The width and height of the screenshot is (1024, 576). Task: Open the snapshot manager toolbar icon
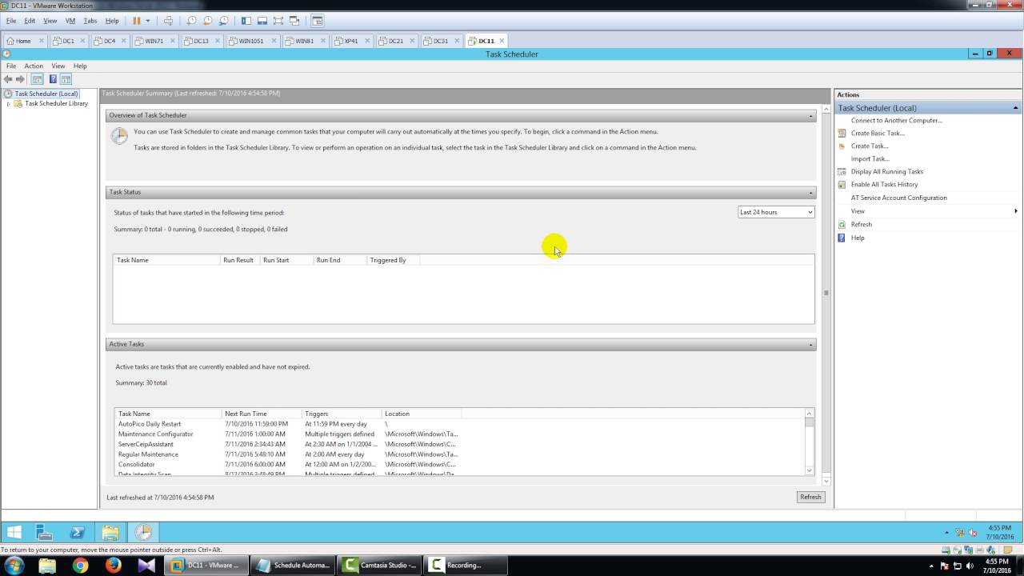223,21
